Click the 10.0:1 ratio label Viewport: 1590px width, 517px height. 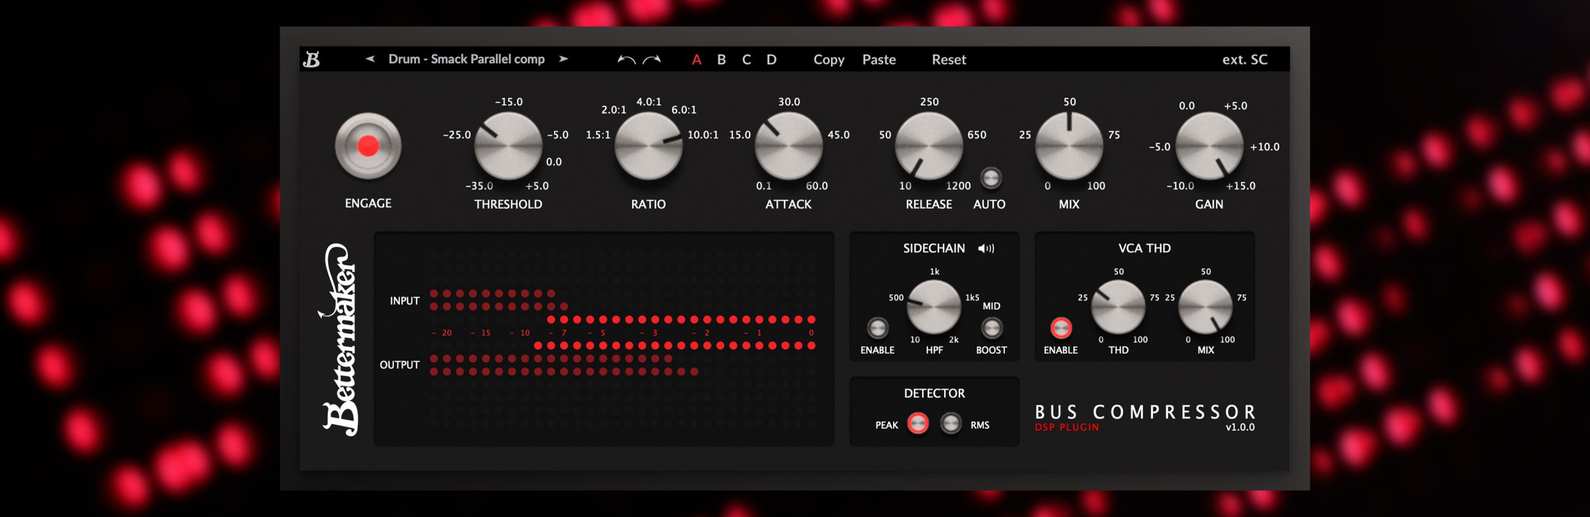[703, 135]
